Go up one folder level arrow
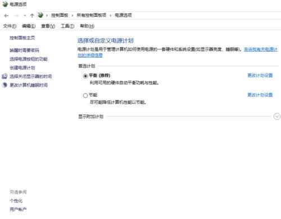281x219 pixels. point(32,16)
